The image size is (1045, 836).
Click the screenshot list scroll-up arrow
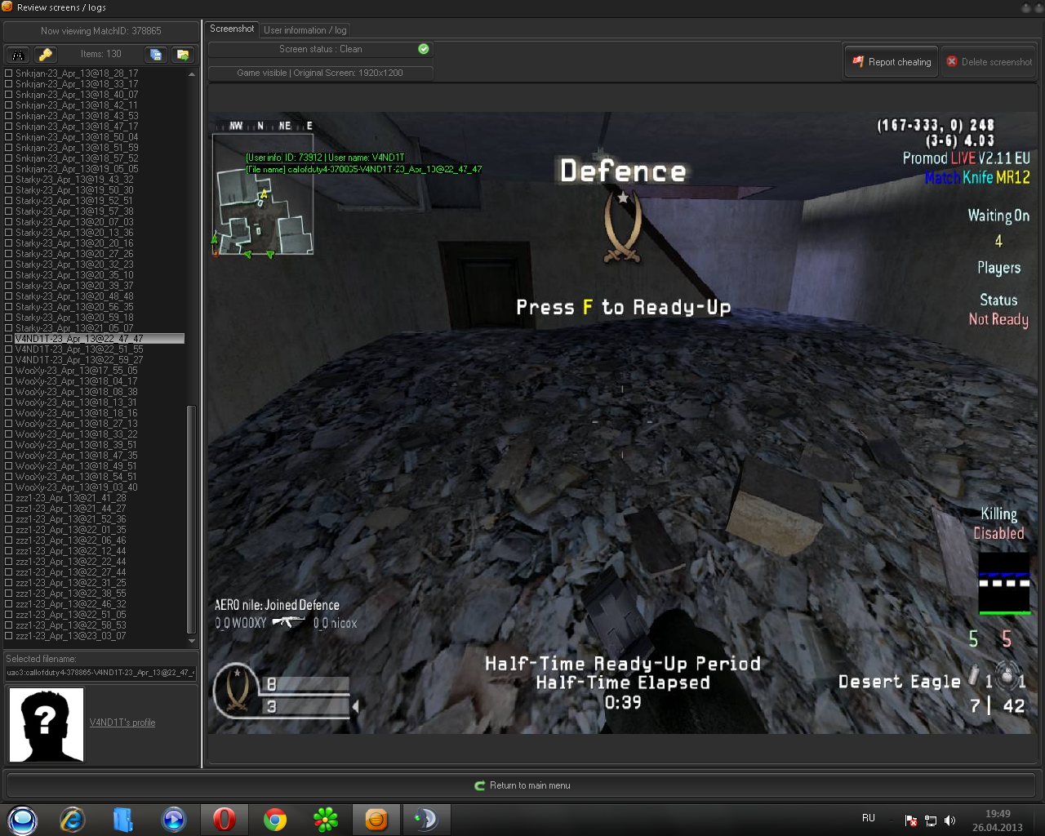[192, 74]
